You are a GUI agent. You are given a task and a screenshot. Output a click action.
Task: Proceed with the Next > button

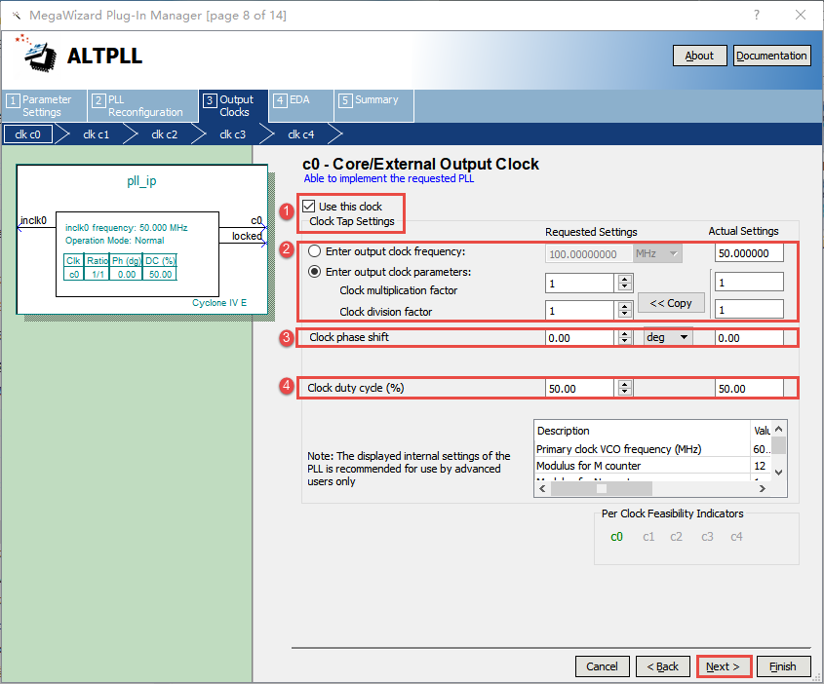coord(724,666)
